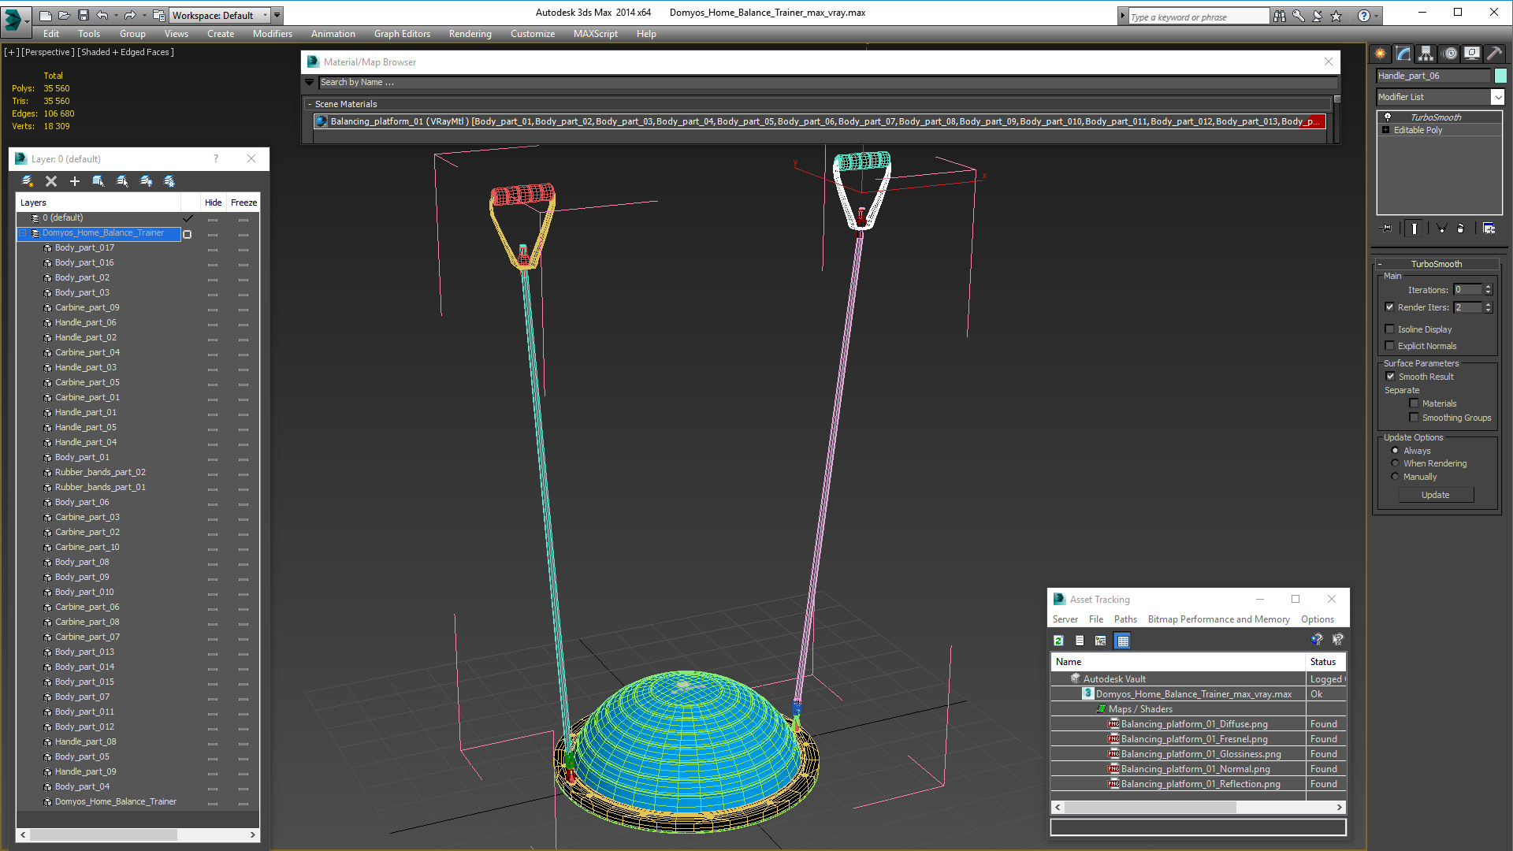Click the Update button in TurboSmooth

tap(1435, 495)
